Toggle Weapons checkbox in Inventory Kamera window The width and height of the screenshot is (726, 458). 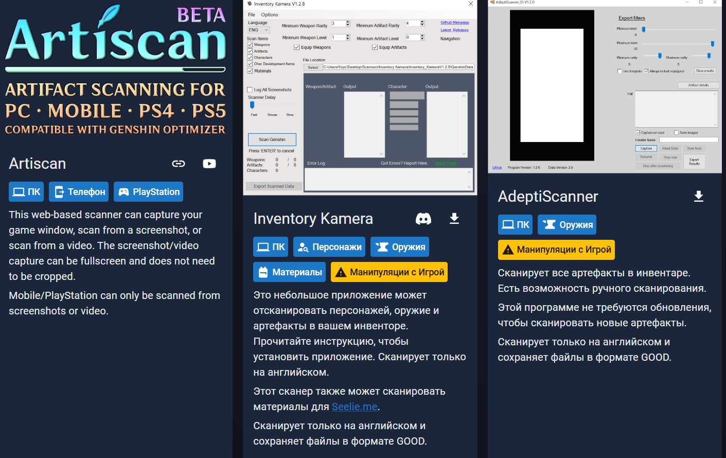(x=250, y=45)
